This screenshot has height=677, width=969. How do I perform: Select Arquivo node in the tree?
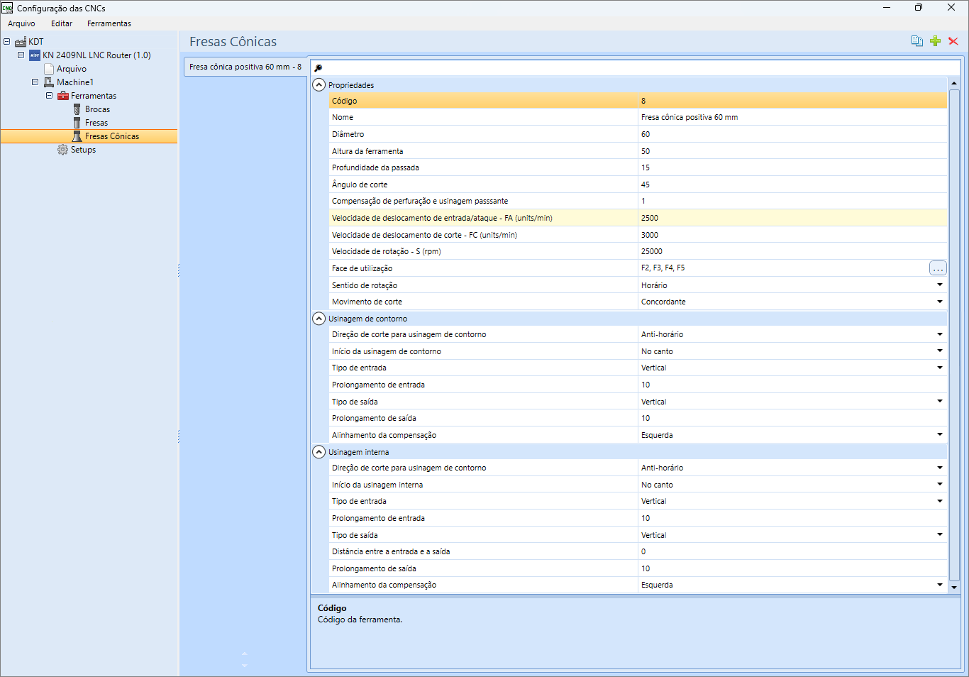pyautogui.click(x=72, y=69)
